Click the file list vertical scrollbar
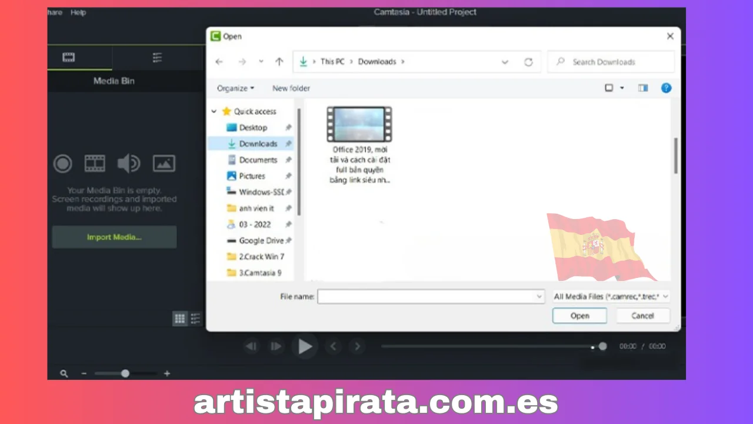This screenshot has height=424, width=753. pyautogui.click(x=675, y=155)
